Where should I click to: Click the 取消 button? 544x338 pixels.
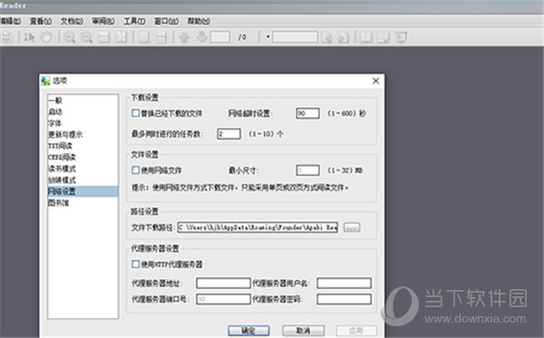coord(304,331)
